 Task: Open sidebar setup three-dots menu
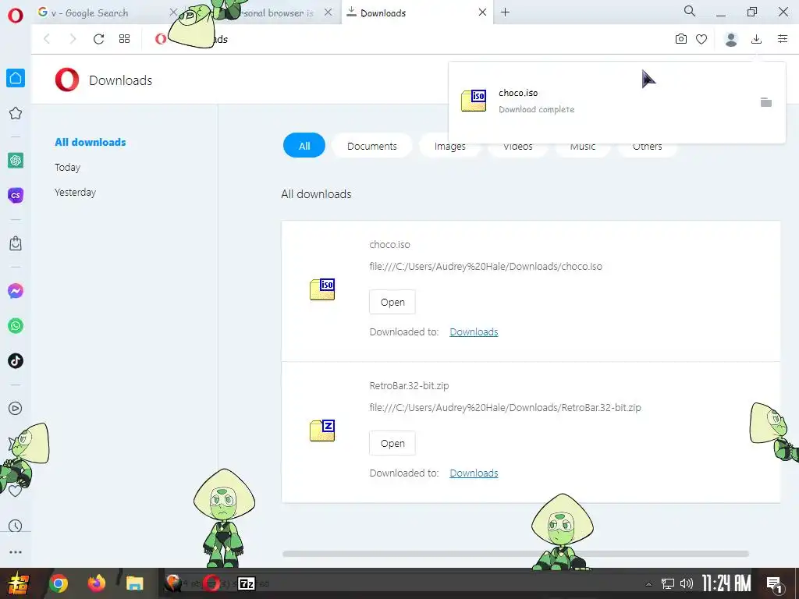pos(16,552)
